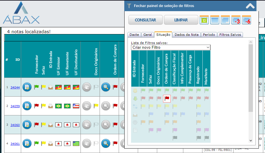Click the filter panel scrollbar down arrow

(x=251, y=141)
